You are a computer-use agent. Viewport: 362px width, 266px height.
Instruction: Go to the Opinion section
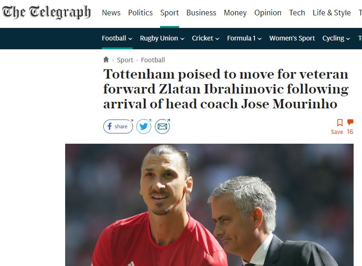pyautogui.click(x=268, y=13)
